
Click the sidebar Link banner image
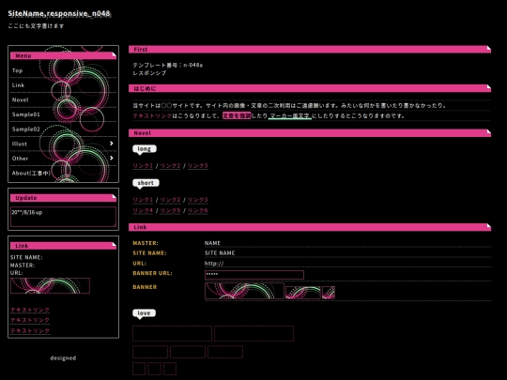(x=50, y=285)
